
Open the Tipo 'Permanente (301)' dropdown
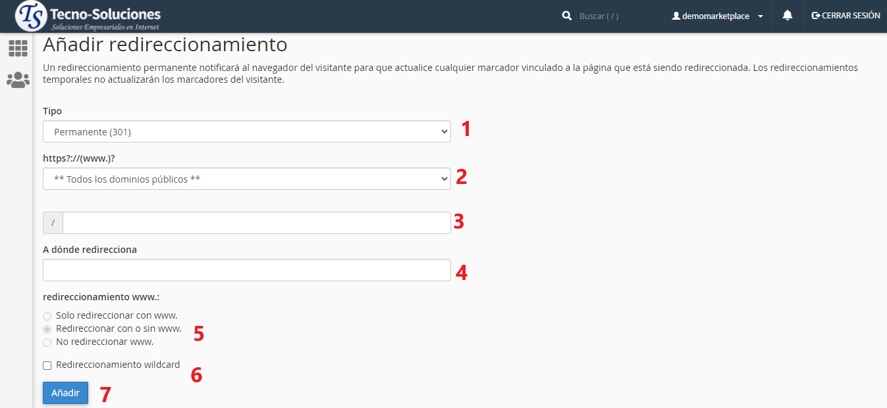coord(246,131)
